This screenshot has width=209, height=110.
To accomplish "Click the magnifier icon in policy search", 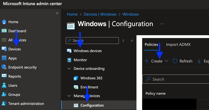I will (148, 79).
